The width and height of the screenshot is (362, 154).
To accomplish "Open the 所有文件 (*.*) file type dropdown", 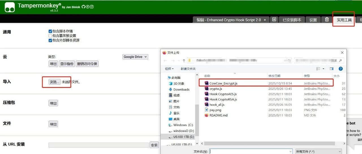I will pos(318,151).
